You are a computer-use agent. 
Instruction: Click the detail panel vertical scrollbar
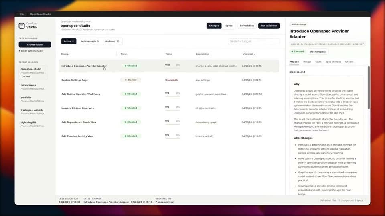tap(368, 88)
